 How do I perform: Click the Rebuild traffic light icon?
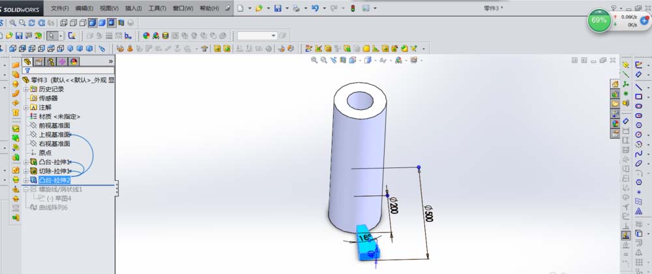coord(353,8)
